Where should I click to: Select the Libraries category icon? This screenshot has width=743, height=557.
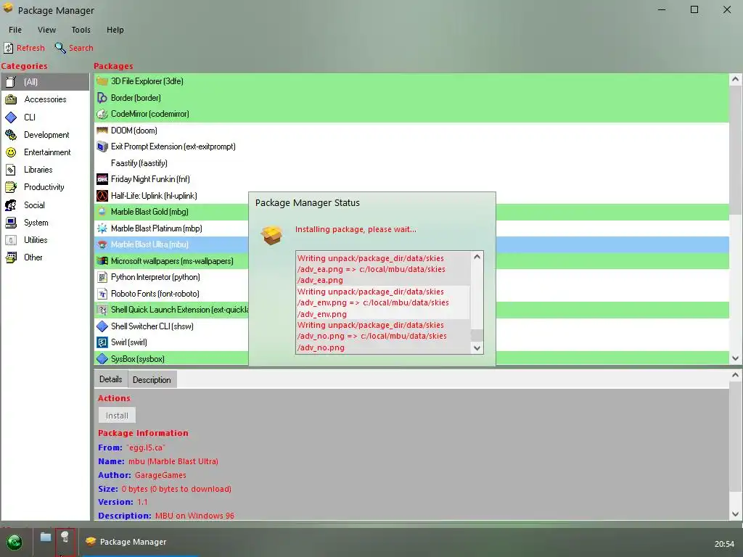click(x=11, y=170)
